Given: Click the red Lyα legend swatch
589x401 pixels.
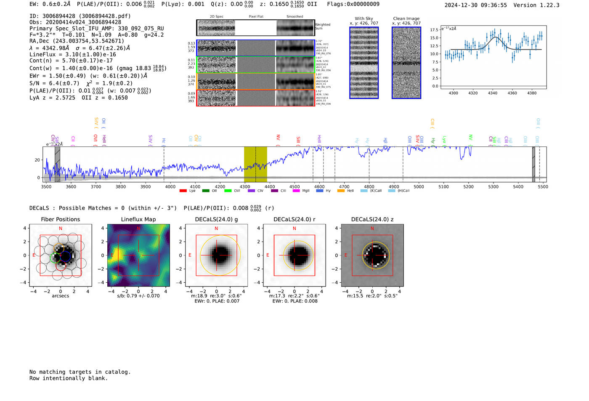Looking at the screenshot, I should 183,191.
